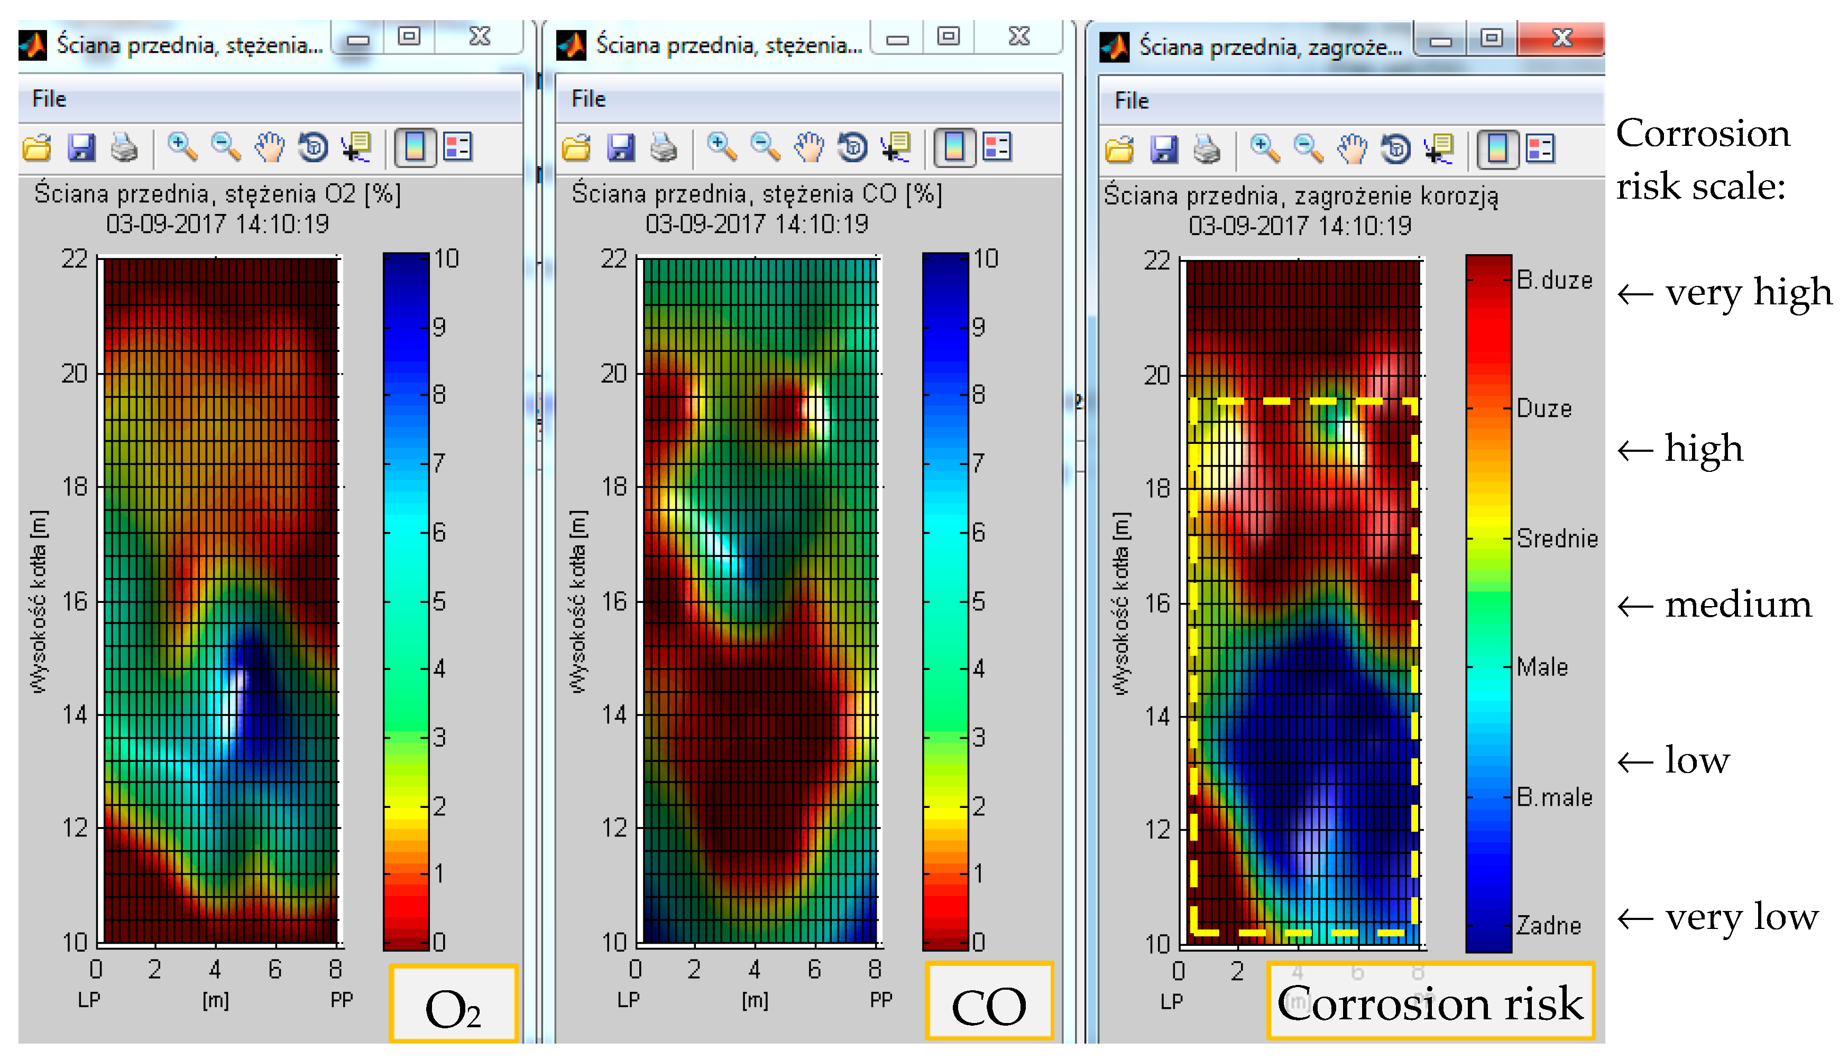The image size is (1848, 1060).
Task: Click Print icon in CO window
Action: [x=664, y=148]
